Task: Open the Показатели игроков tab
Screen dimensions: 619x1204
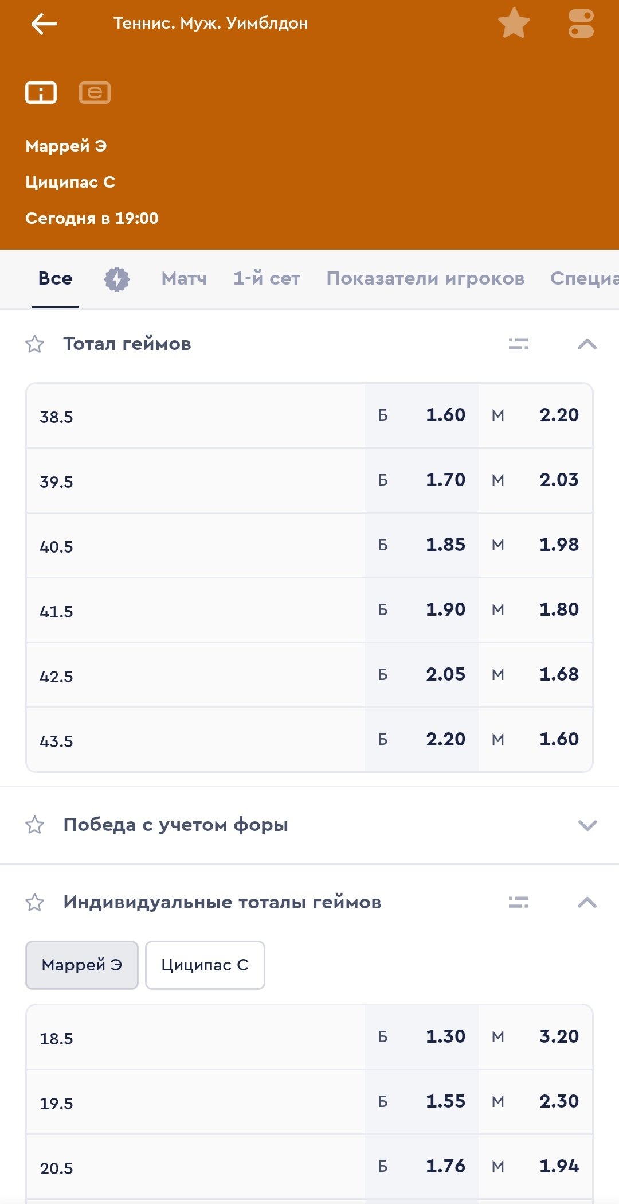Action: 425,279
